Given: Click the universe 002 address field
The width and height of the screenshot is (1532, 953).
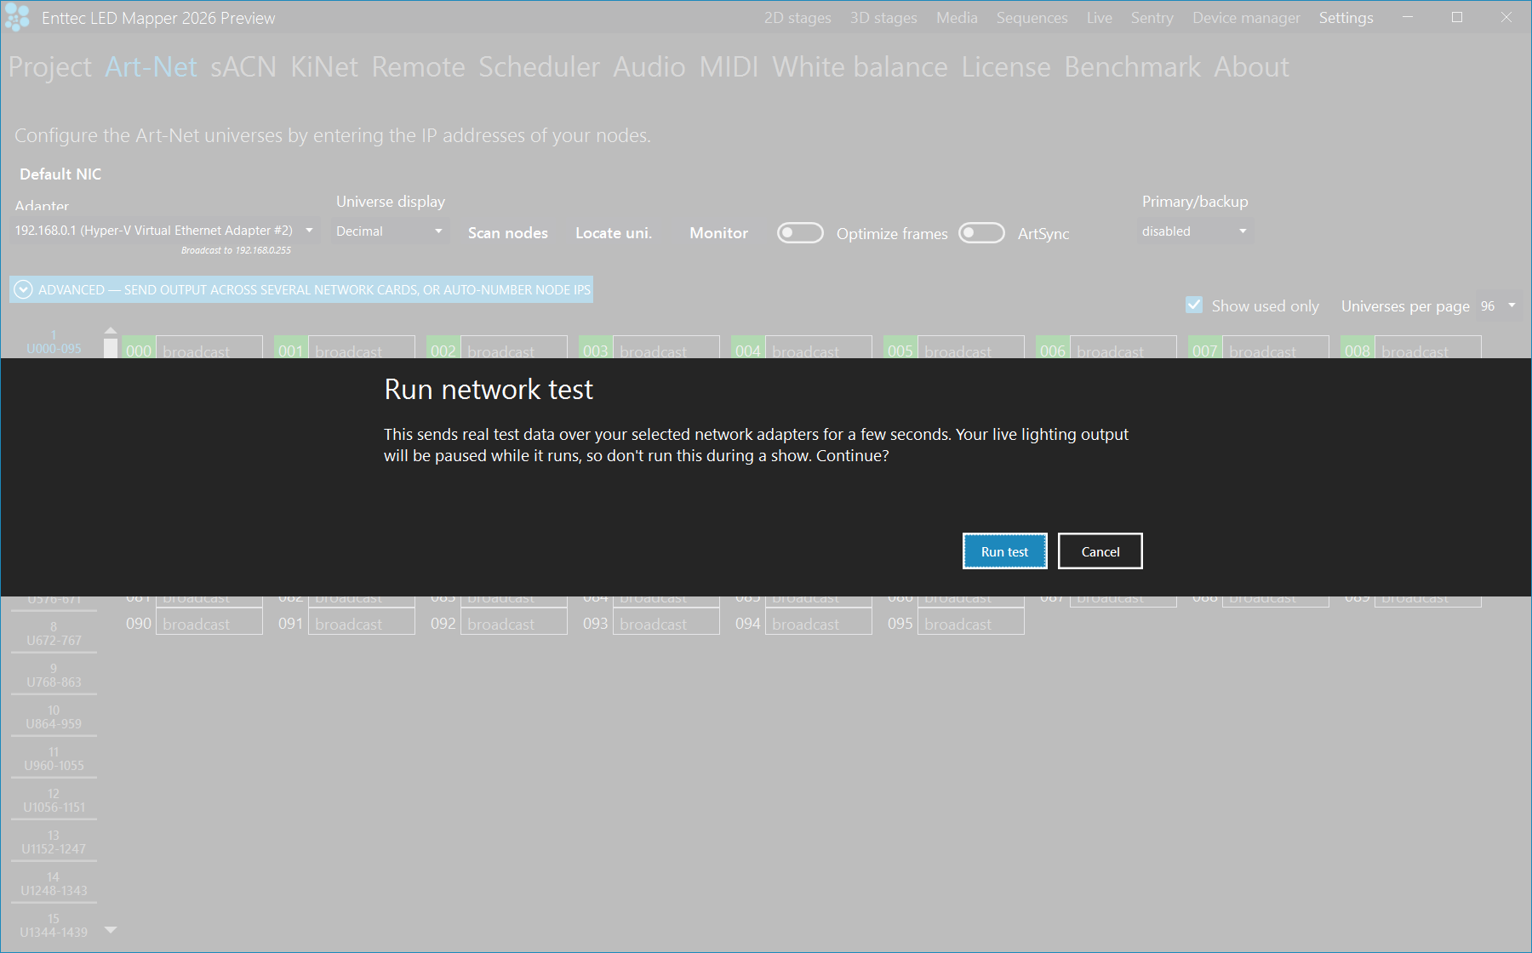Looking at the screenshot, I should (x=514, y=348).
